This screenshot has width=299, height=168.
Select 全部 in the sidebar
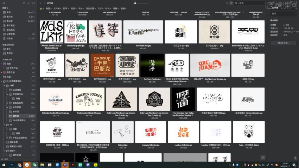coord(19,12)
